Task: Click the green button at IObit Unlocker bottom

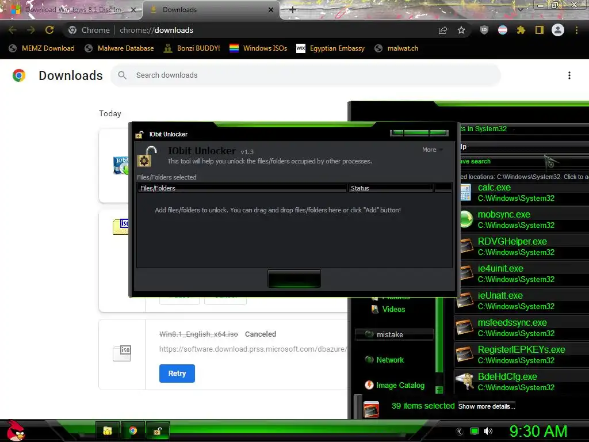Action: pos(294,279)
